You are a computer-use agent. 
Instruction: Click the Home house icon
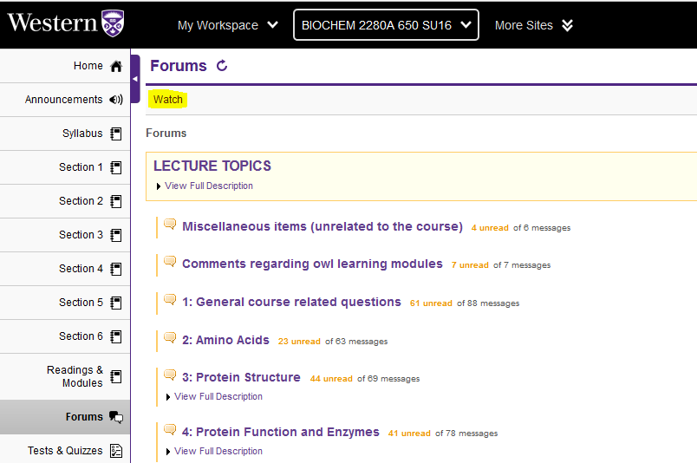click(x=116, y=66)
